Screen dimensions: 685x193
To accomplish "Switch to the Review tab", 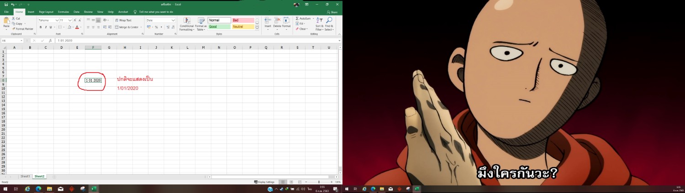I will [x=88, y=12].
